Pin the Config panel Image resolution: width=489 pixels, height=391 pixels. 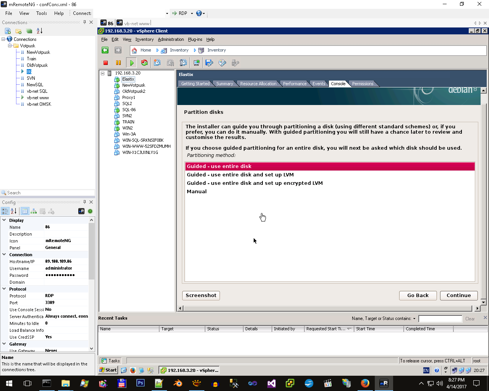[84, 202]
